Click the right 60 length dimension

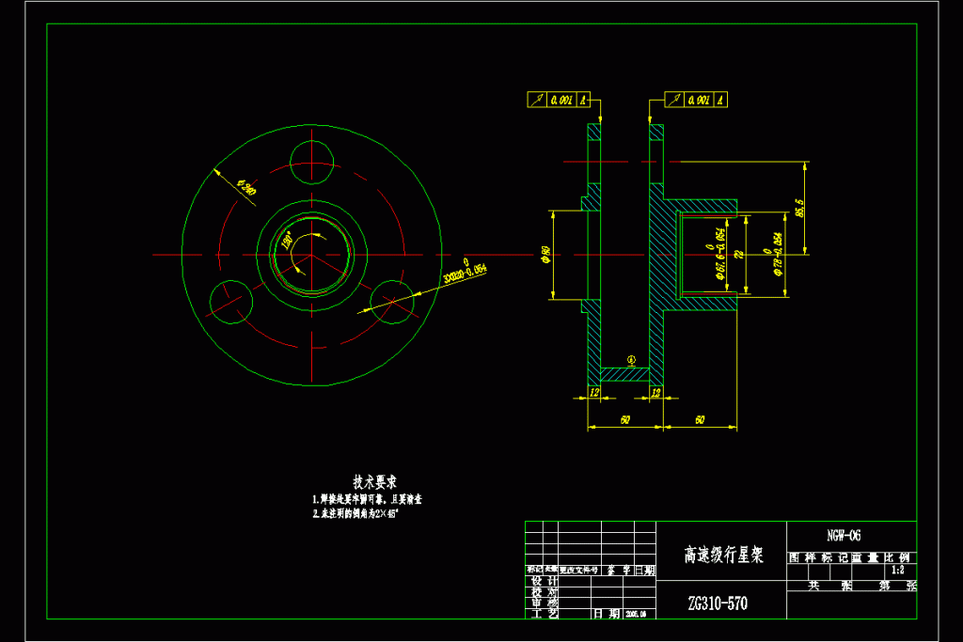coord(700,420)
